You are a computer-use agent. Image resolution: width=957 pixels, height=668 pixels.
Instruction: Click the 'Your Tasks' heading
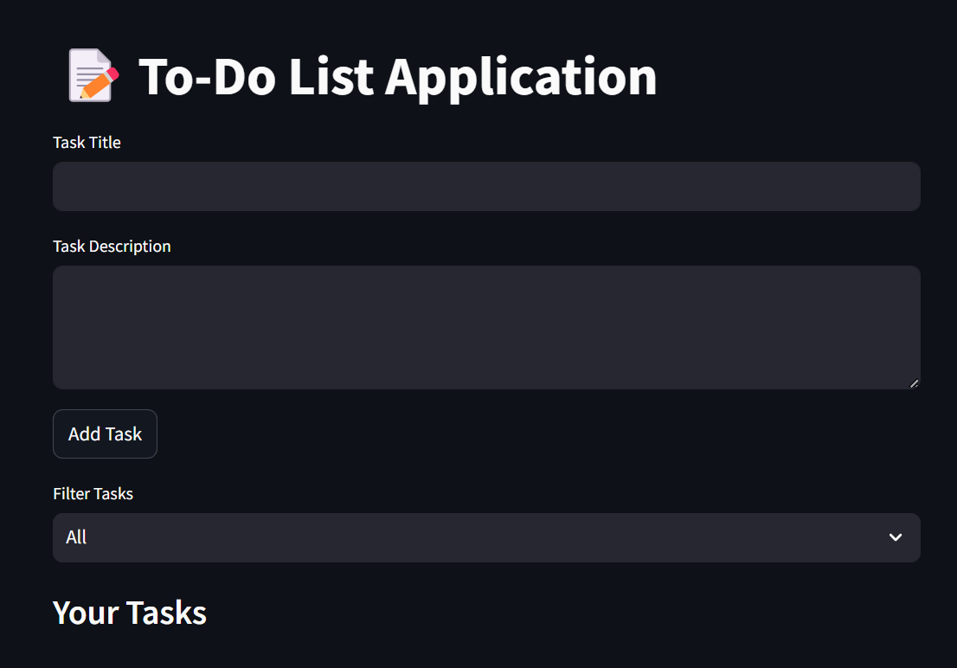coord(130,612)
